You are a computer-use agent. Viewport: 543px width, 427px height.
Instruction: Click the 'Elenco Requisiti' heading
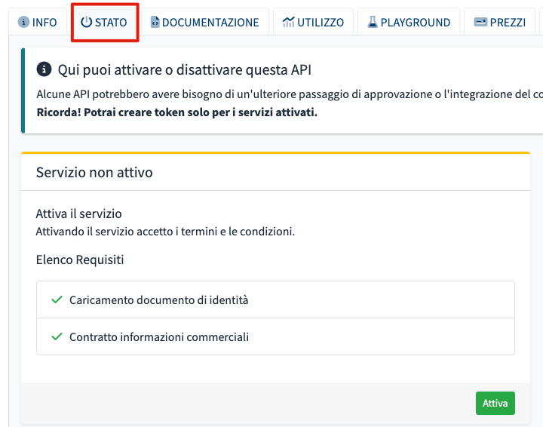(x=80, y=260)
